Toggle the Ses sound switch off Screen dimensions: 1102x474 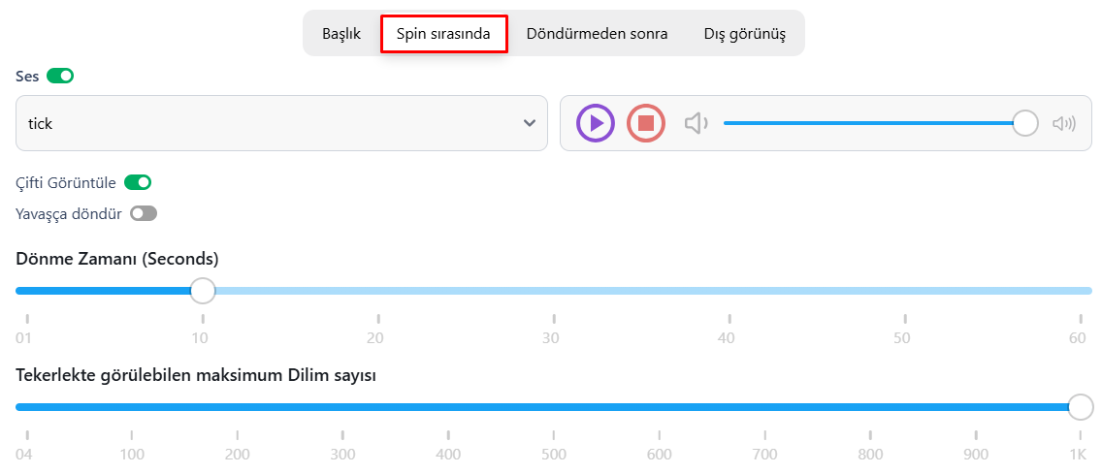pyautogui.click(x=60, y=76)
